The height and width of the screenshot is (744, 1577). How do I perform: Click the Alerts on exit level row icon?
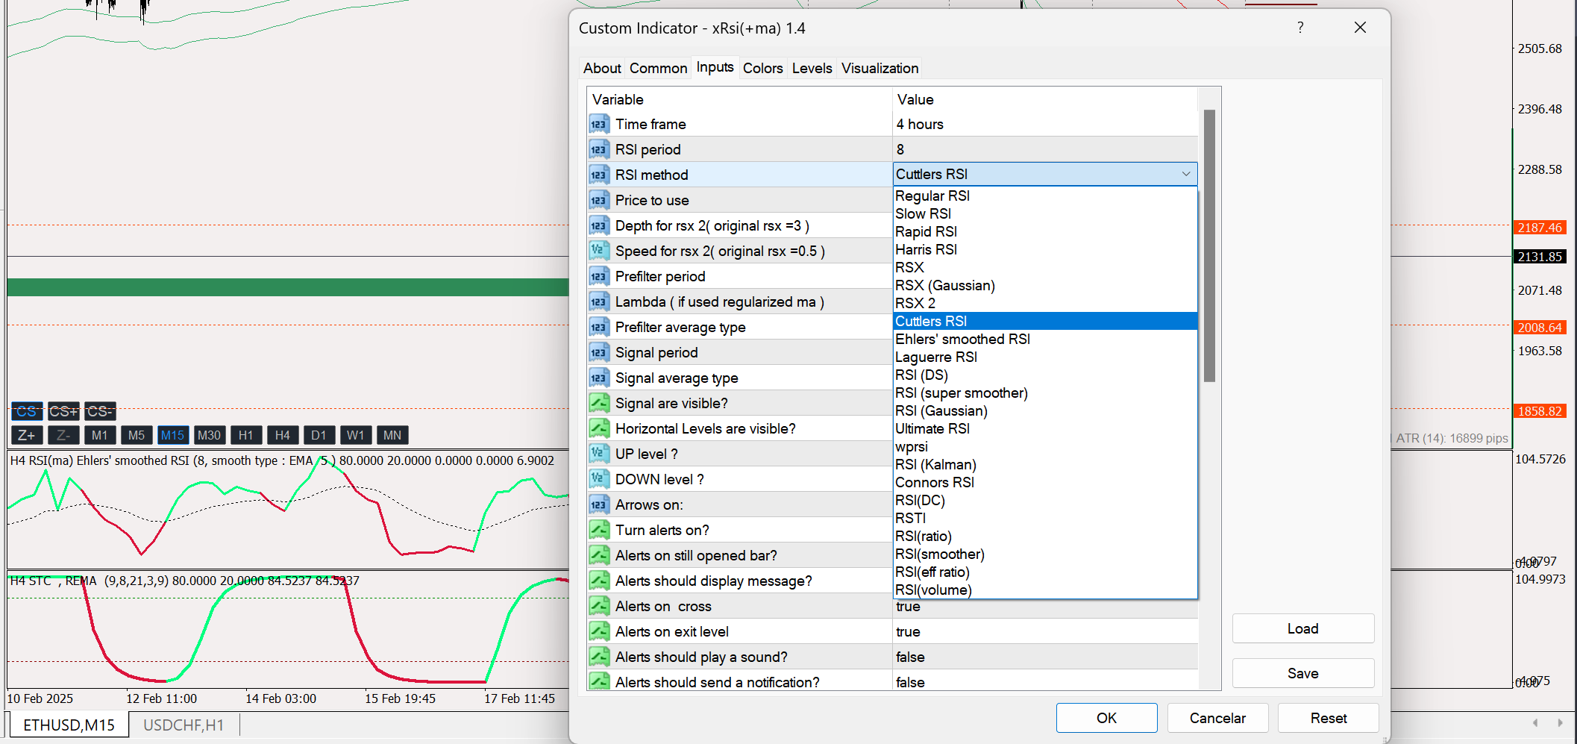[x=599, y=631]
